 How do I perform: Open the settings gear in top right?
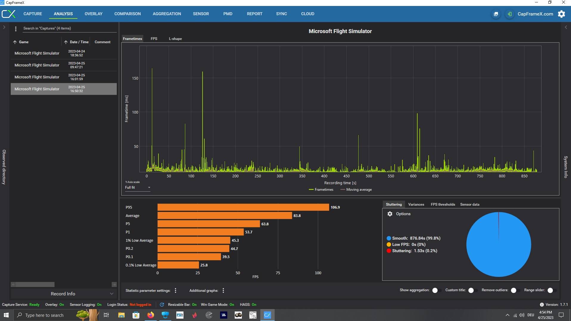pyautogui.click(x=561, y=14)
